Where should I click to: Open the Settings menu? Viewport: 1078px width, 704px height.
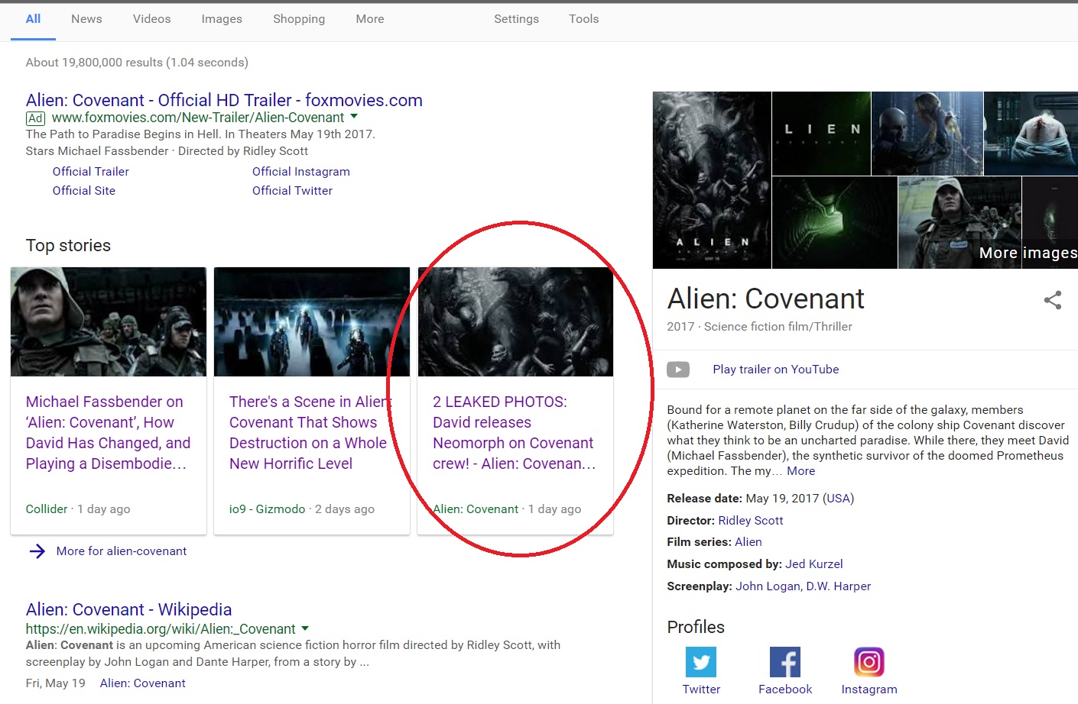(516, 19)
